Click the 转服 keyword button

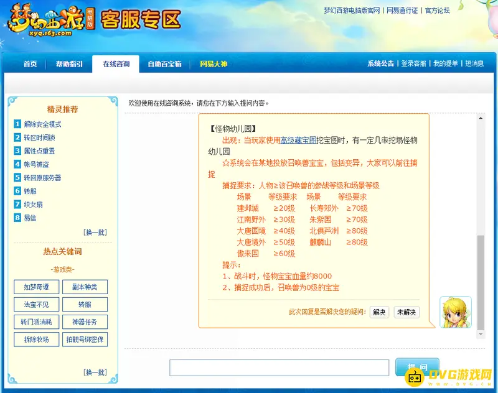click(85, 305)
